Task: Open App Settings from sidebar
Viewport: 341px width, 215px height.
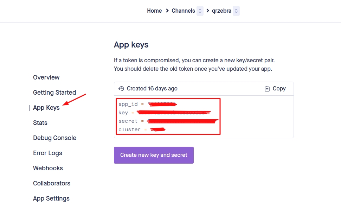Action: pyautogui.click(x=51, y=198)
